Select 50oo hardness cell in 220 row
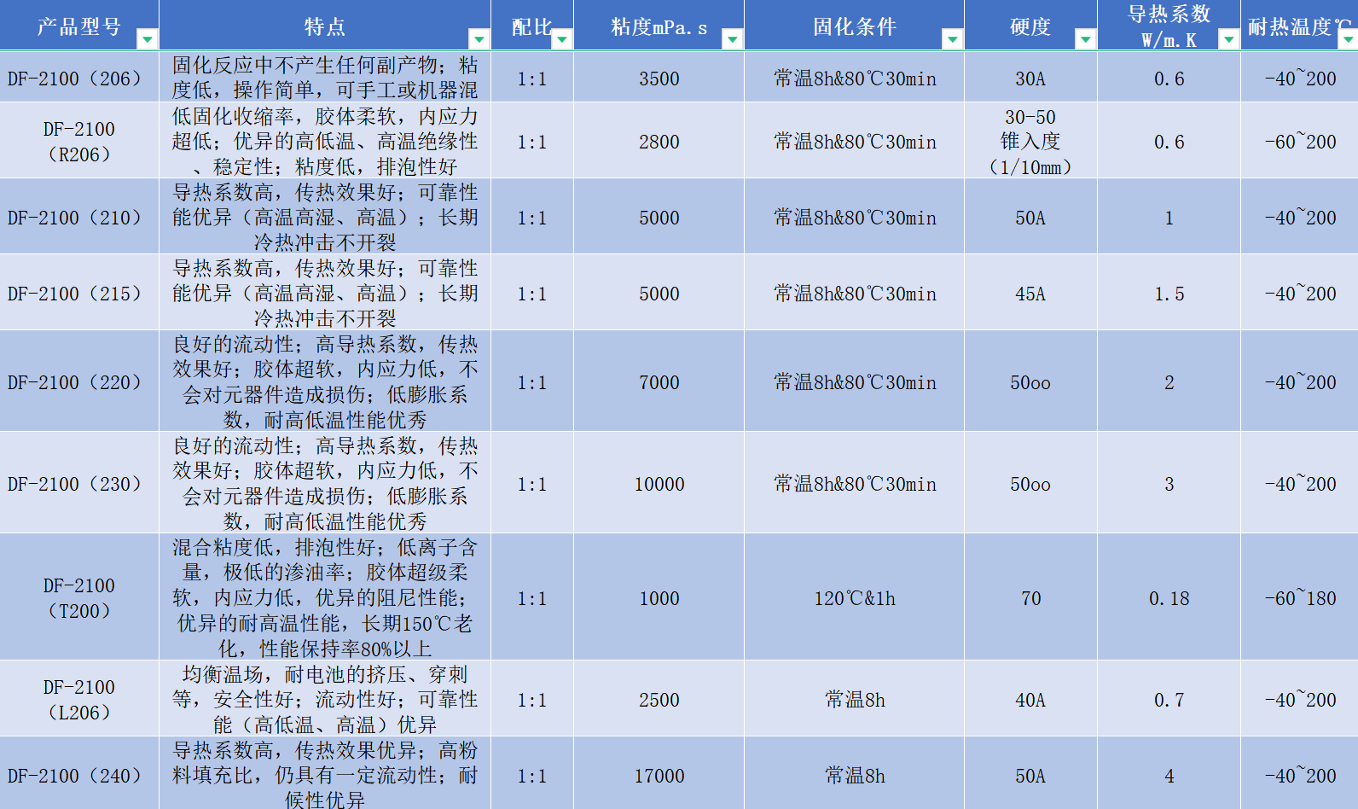 pos(1030,381)
